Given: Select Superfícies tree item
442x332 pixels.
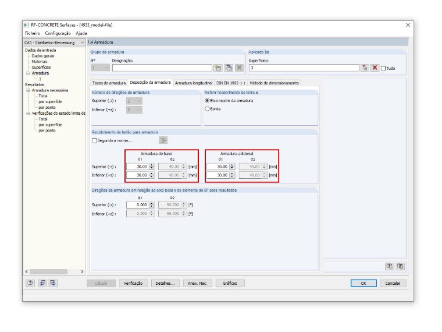Looking at the screenshot, I should click(x=41, y=67).
